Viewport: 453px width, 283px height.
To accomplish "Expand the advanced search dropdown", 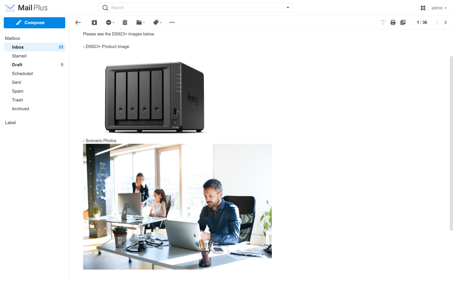I will [288, 7].
